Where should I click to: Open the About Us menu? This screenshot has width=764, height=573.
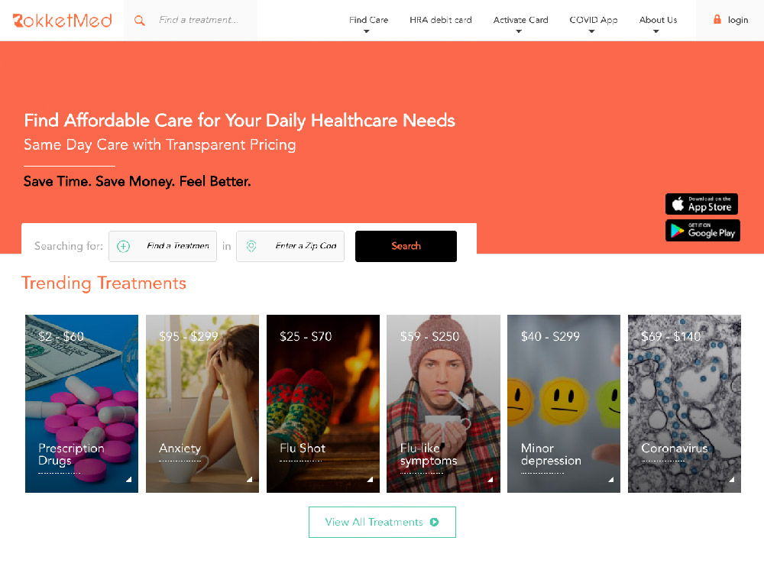tap(657, 20)
